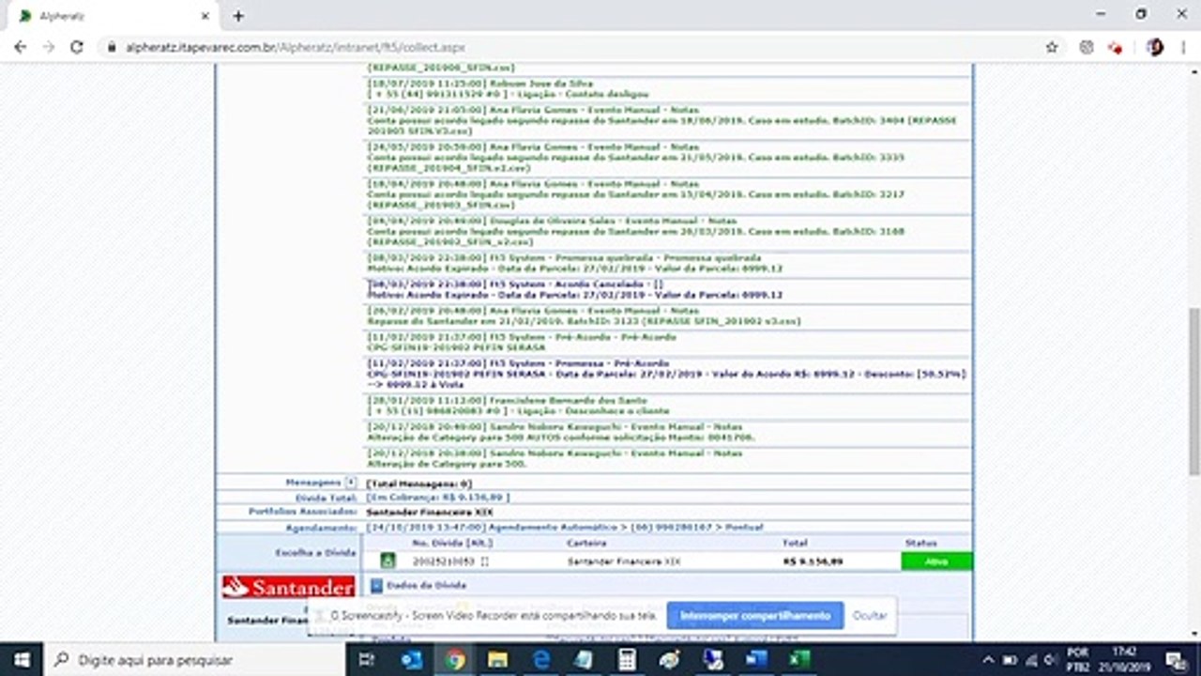Open File Explorer from the taskbar

[x=497, y=660]
